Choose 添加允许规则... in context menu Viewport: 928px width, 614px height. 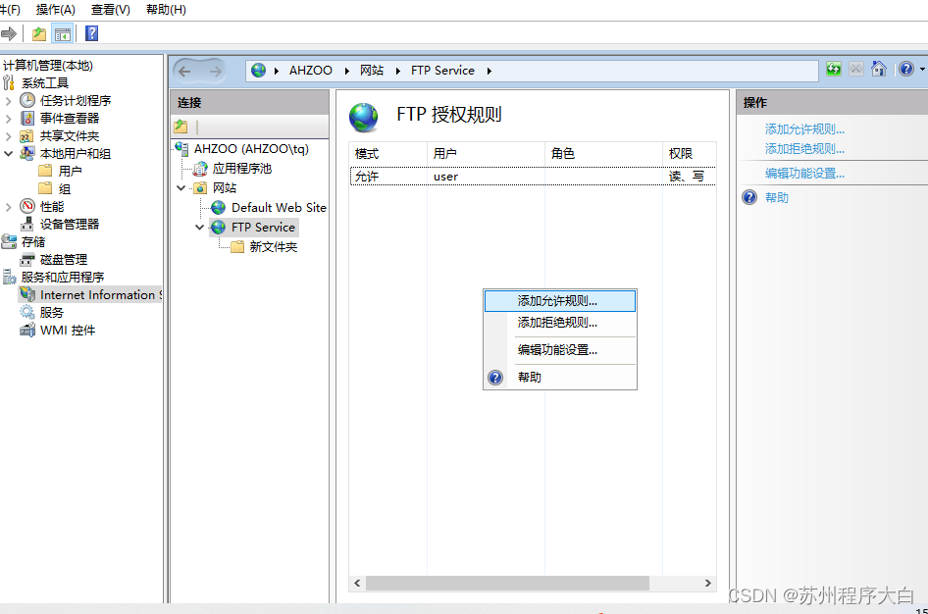pos(560,300)
